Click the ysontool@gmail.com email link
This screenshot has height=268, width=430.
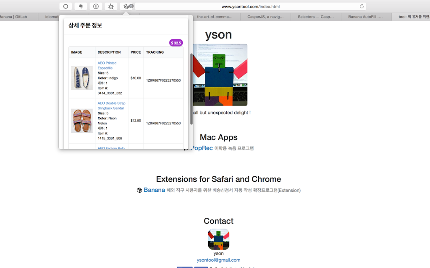coord(218,260)
